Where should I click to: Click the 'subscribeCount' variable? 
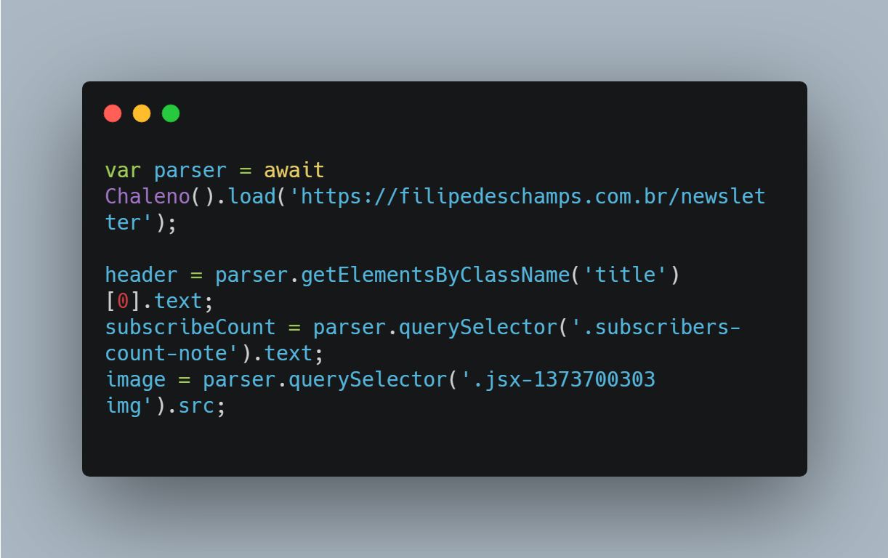pos(190,328)
